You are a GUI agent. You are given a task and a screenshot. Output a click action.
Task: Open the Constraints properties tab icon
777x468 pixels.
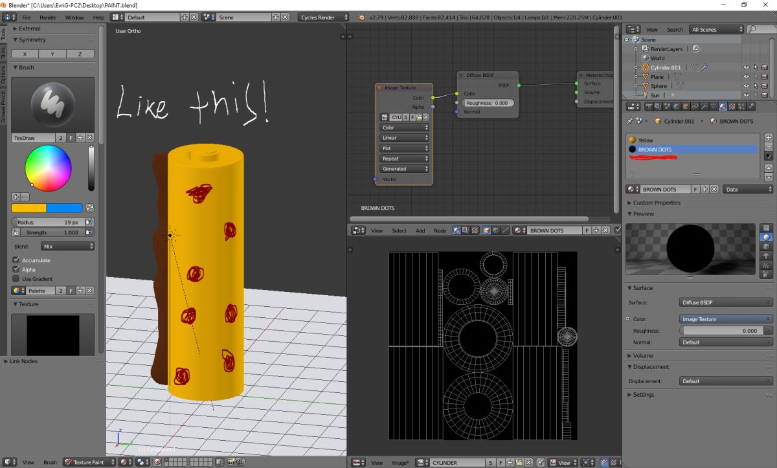[x=695, y=106]
